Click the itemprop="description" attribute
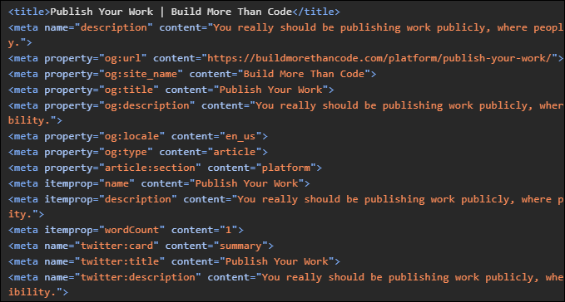 (111, 199)
